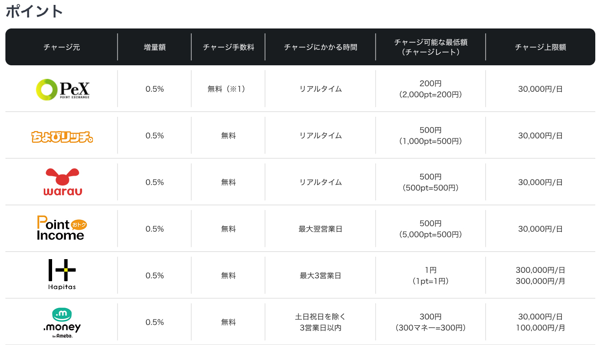612x345 pixels.
Task: Click PeX's 2,000pt=200円 charge rate
Action: click(x=431, y=95)
